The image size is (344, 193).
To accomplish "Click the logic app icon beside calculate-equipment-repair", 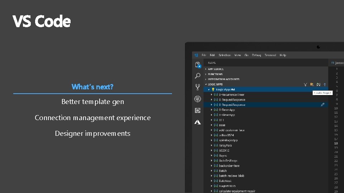I will pos(216,191).
